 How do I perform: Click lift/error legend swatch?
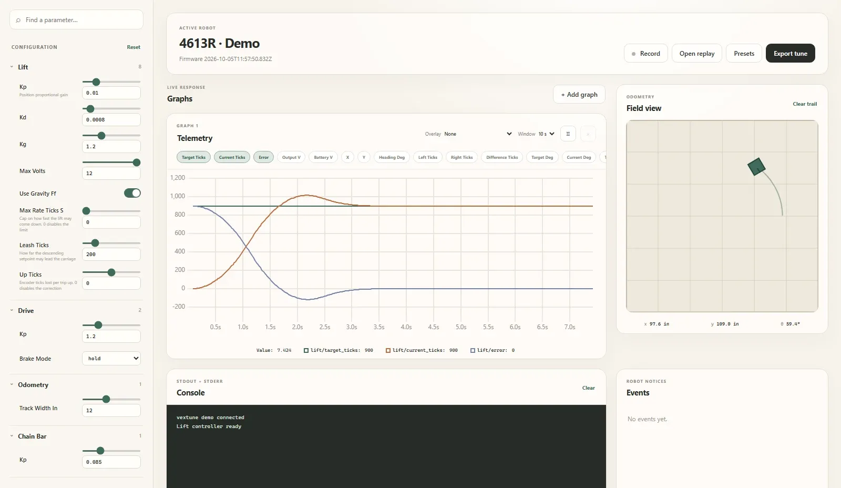(473, 350)
